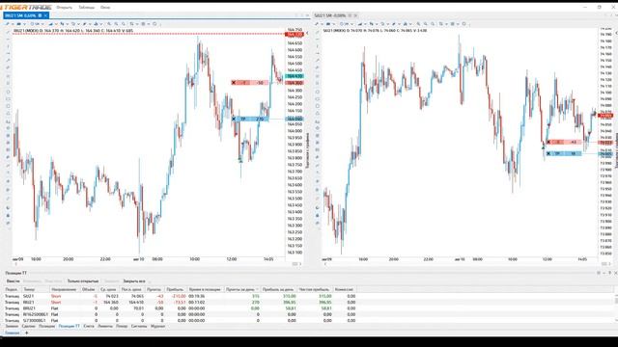
Task: Click link icon on RIU21 tab
Action: tap(41, 15)
